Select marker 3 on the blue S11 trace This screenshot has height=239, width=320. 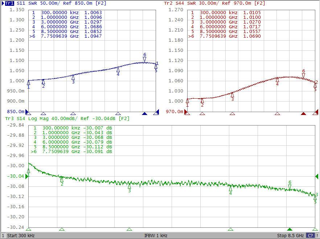pos(73,77)
